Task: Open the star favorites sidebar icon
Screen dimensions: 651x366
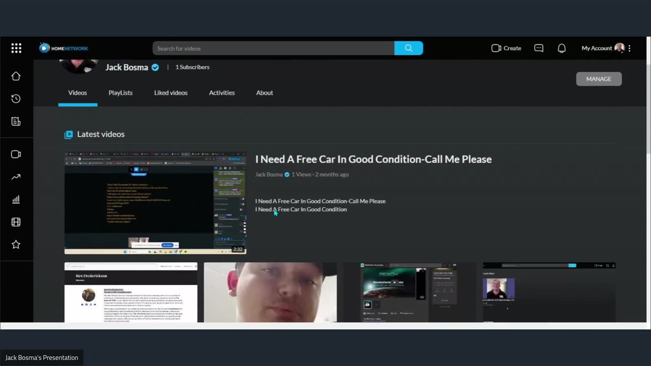Action: [x=16, y=245]
